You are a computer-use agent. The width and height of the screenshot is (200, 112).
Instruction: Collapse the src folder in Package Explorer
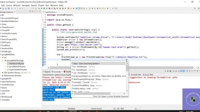[x=0, y=58]
